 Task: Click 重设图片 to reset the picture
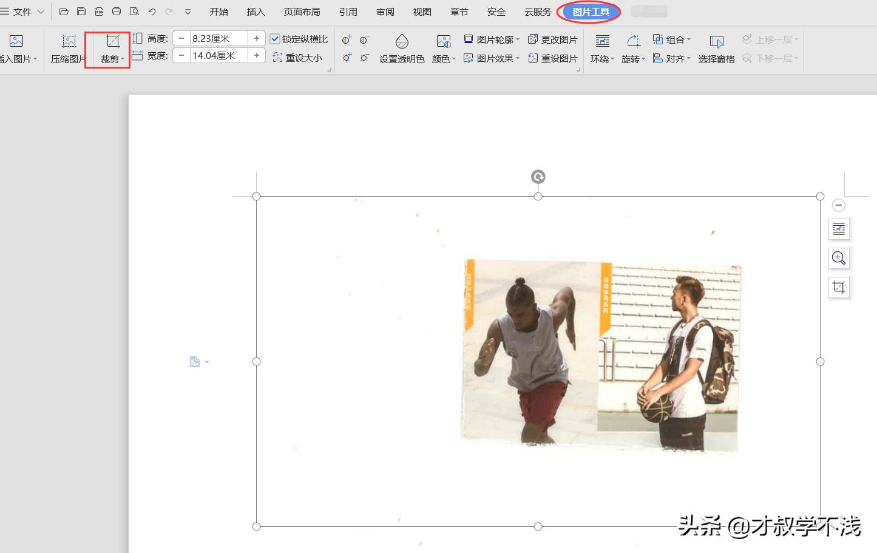coord(553,58)
